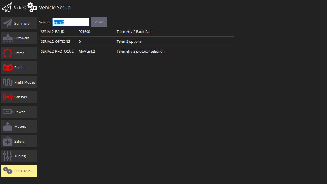Open the Safety medical kit icon
This screenshot has width=327, height=184.
[8, 141]
